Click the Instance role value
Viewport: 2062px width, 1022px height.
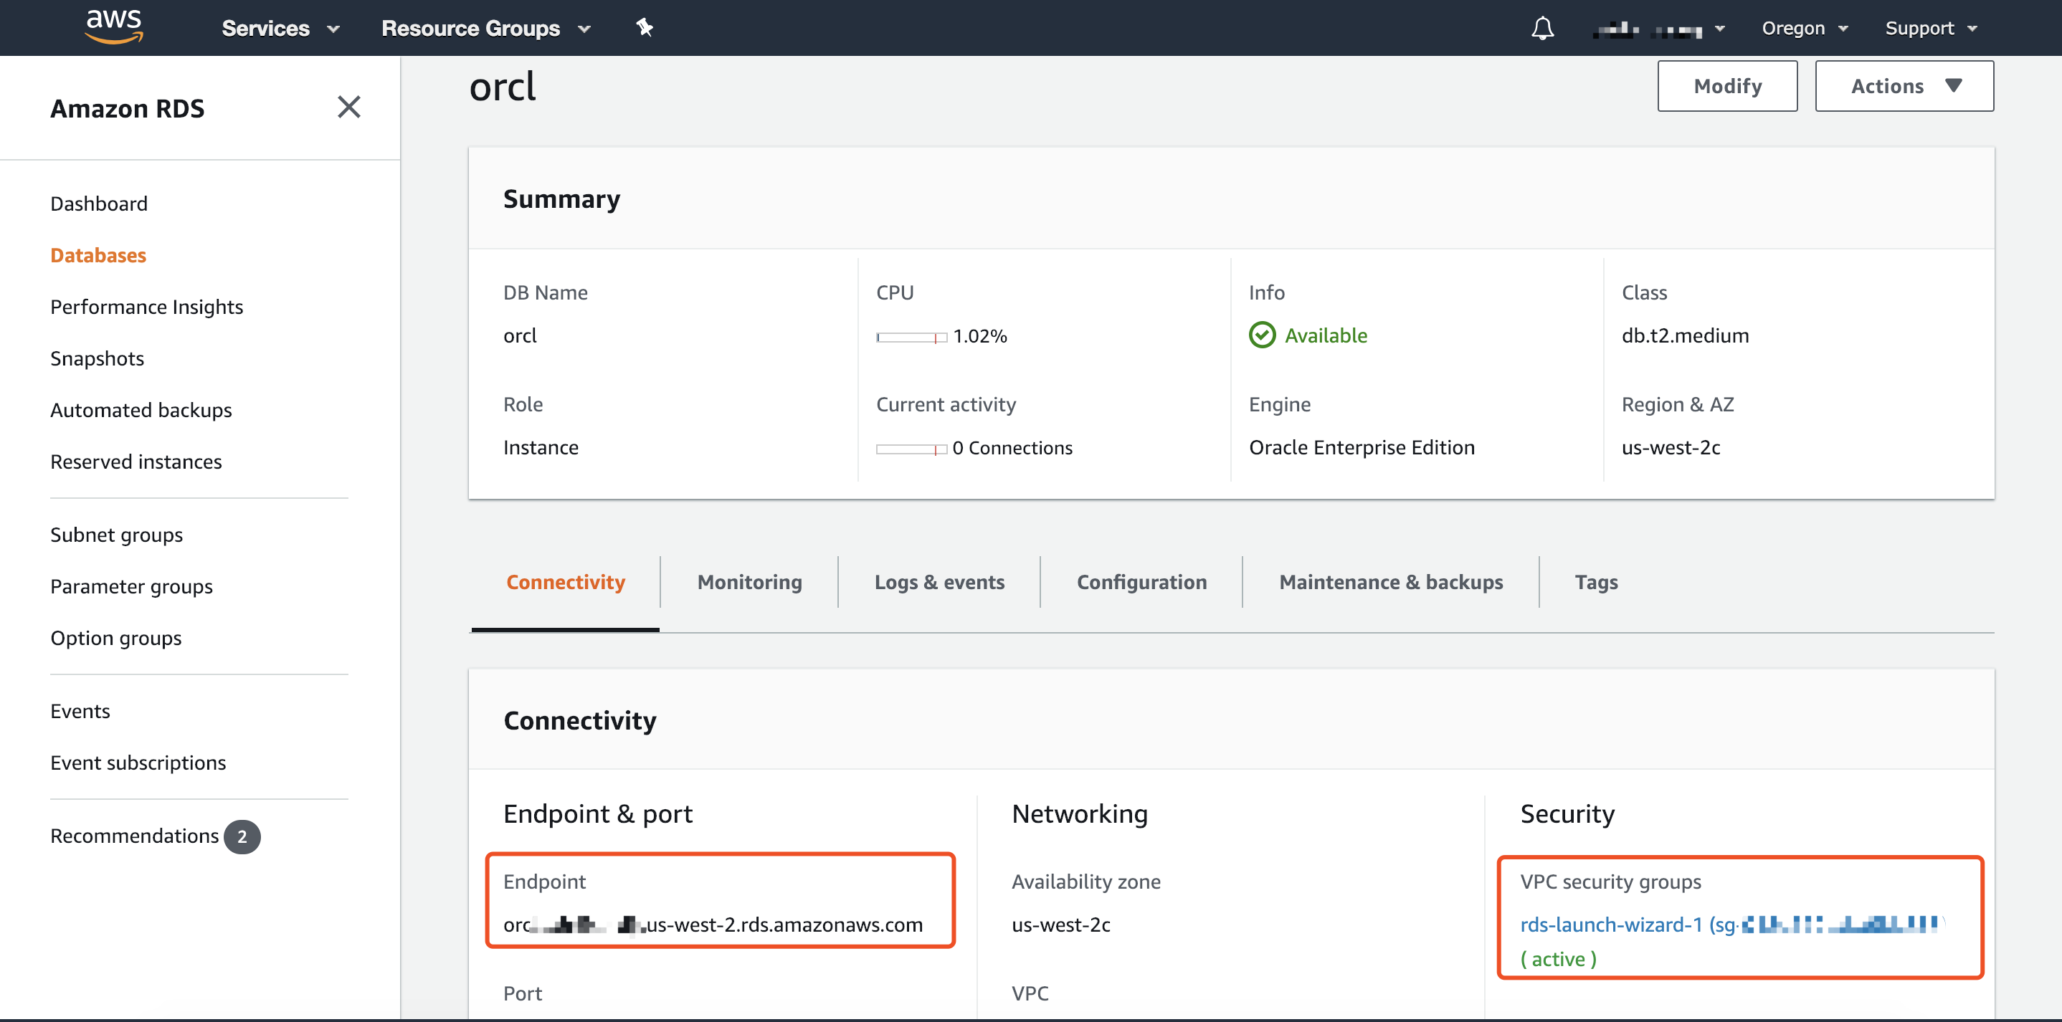[541, 446]
